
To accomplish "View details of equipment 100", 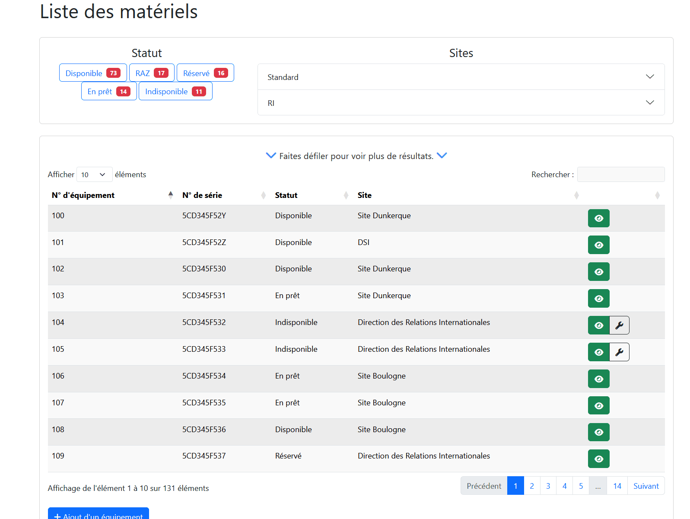I will [x=598, y=218].
